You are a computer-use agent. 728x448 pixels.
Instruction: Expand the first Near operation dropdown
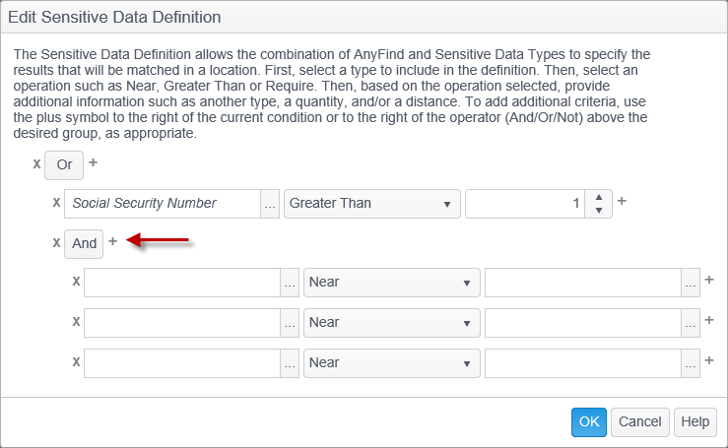point(391,283)
